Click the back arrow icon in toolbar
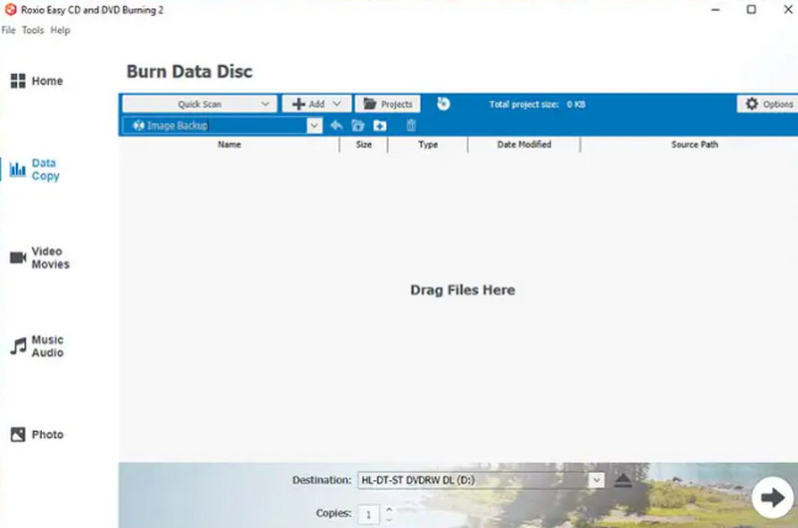The width and height of the screenshot is (798, 528). pos(336,126)
